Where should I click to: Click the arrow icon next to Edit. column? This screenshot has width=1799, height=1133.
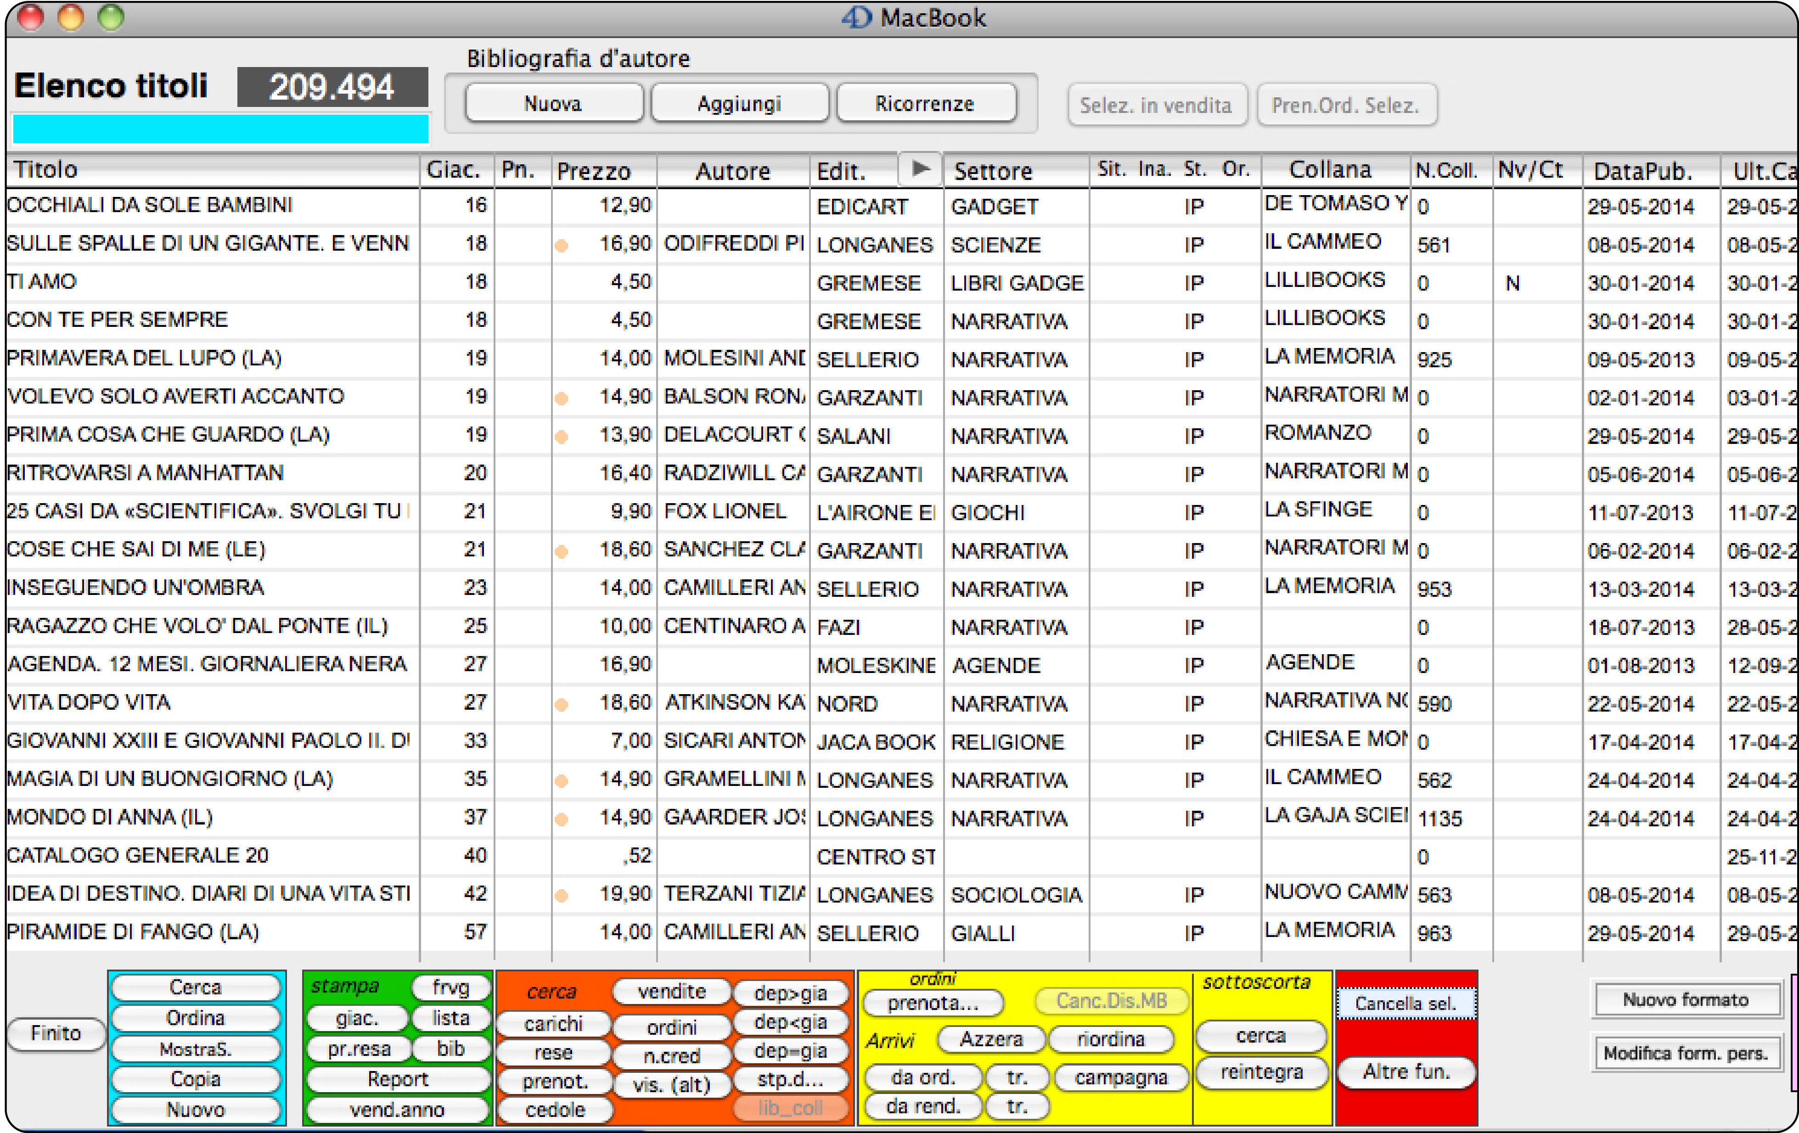click(x=921, y=169)
